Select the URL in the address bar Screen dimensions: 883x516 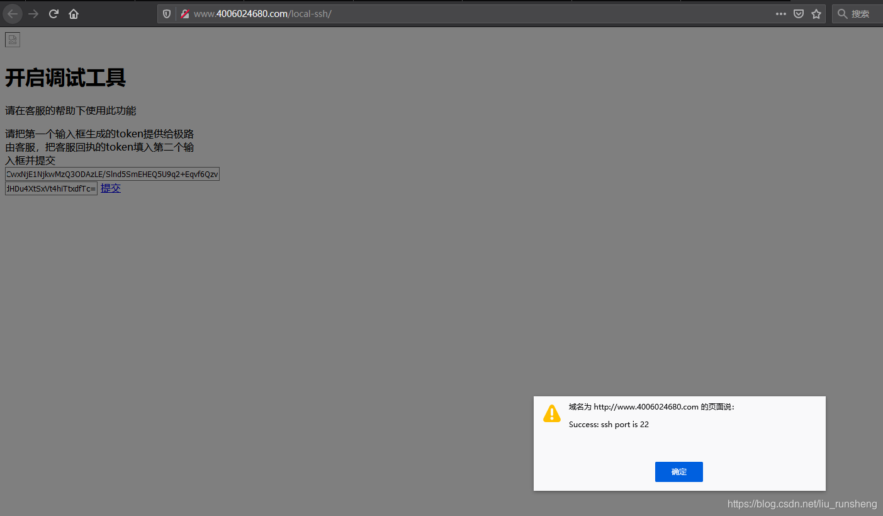(x=262, y=14)
